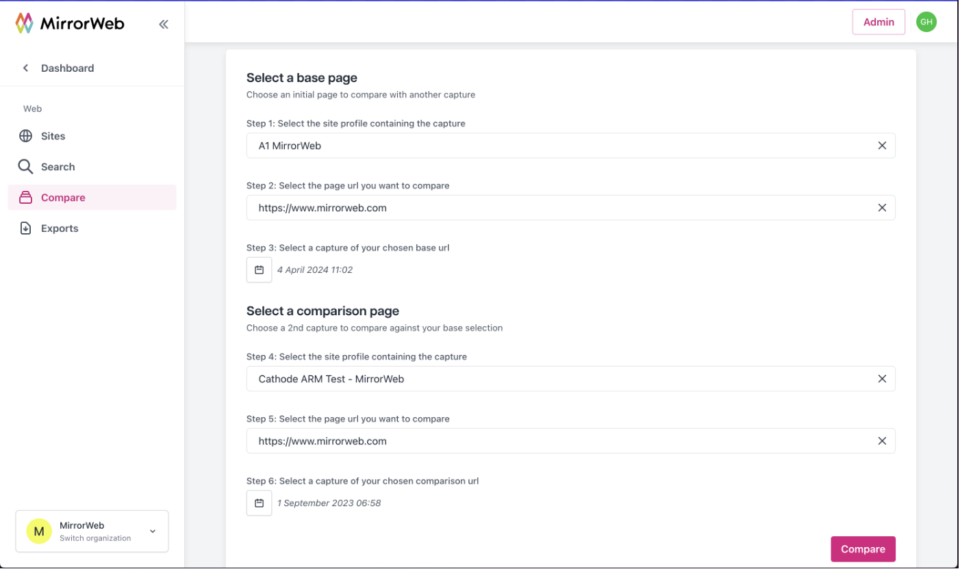
Task: Open Step 5 page url field
Action: click(570, 441)
